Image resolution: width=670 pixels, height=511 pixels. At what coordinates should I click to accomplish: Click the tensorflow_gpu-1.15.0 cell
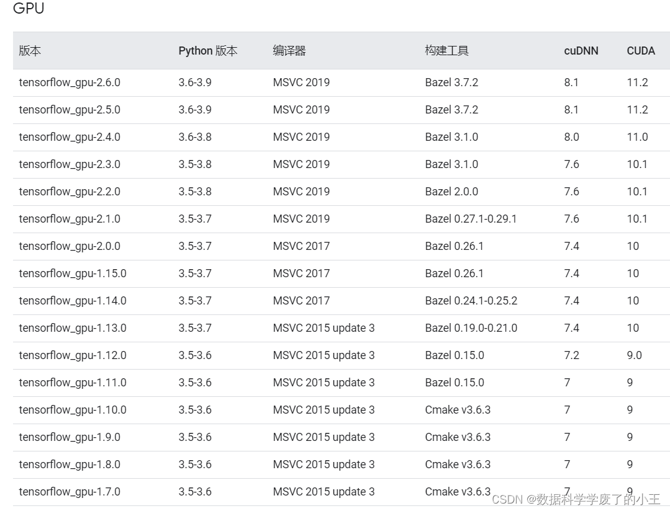tap(73, 273)
